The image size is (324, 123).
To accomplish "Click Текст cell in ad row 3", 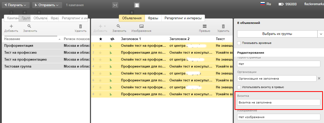I will pos(224,60).
